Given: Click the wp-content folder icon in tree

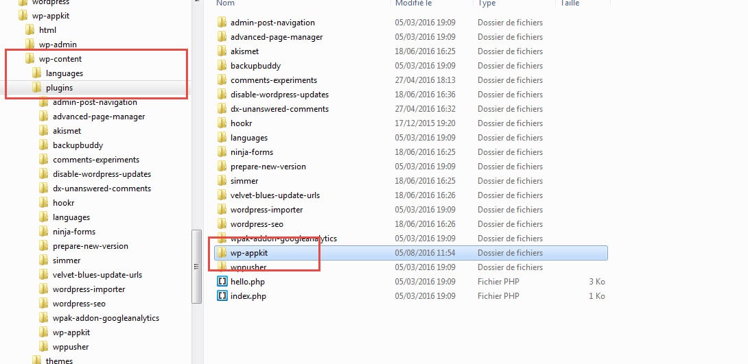Looking at the screenshot, I should tap(30, 58).
